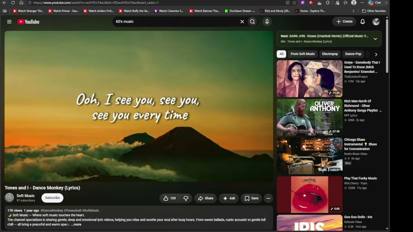The width and height of the screenshot is (413, 232).
Task: Show more filter chips with the right arrow
Action: [376, 54]
